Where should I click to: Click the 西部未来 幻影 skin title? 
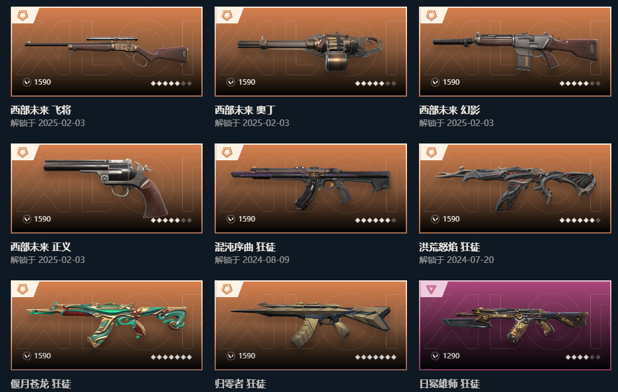pyautogui.click(x=450, y=110)
